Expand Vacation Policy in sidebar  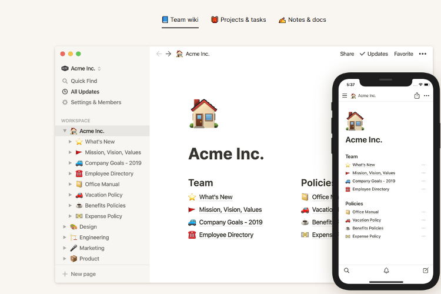pyautogui.click(x=71, y=195)
